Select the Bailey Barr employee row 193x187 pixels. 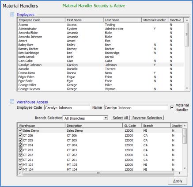click(x=101, y=45)
